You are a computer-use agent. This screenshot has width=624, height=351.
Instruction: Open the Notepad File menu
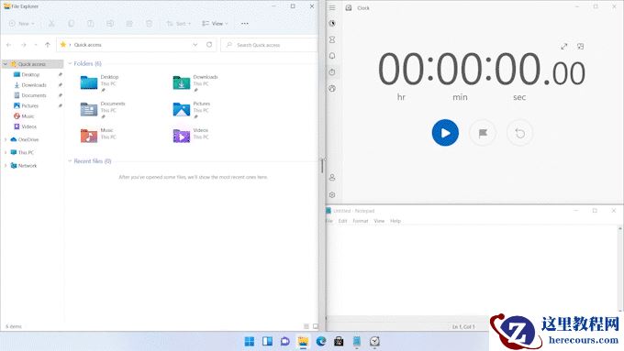[329, 221]
